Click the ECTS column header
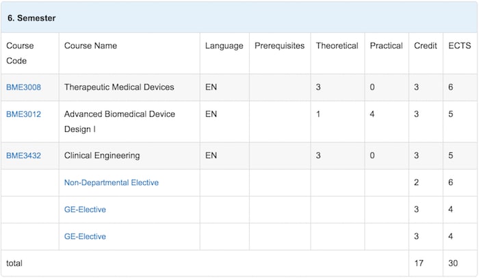The image size is (479, 278). (x=459, y=46)
